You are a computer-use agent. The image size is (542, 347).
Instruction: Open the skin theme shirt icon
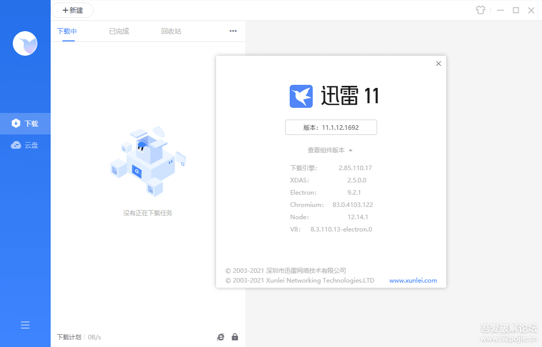481,10
